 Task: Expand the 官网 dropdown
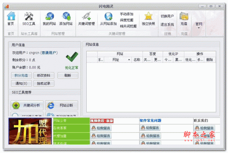tap(199, 25)
